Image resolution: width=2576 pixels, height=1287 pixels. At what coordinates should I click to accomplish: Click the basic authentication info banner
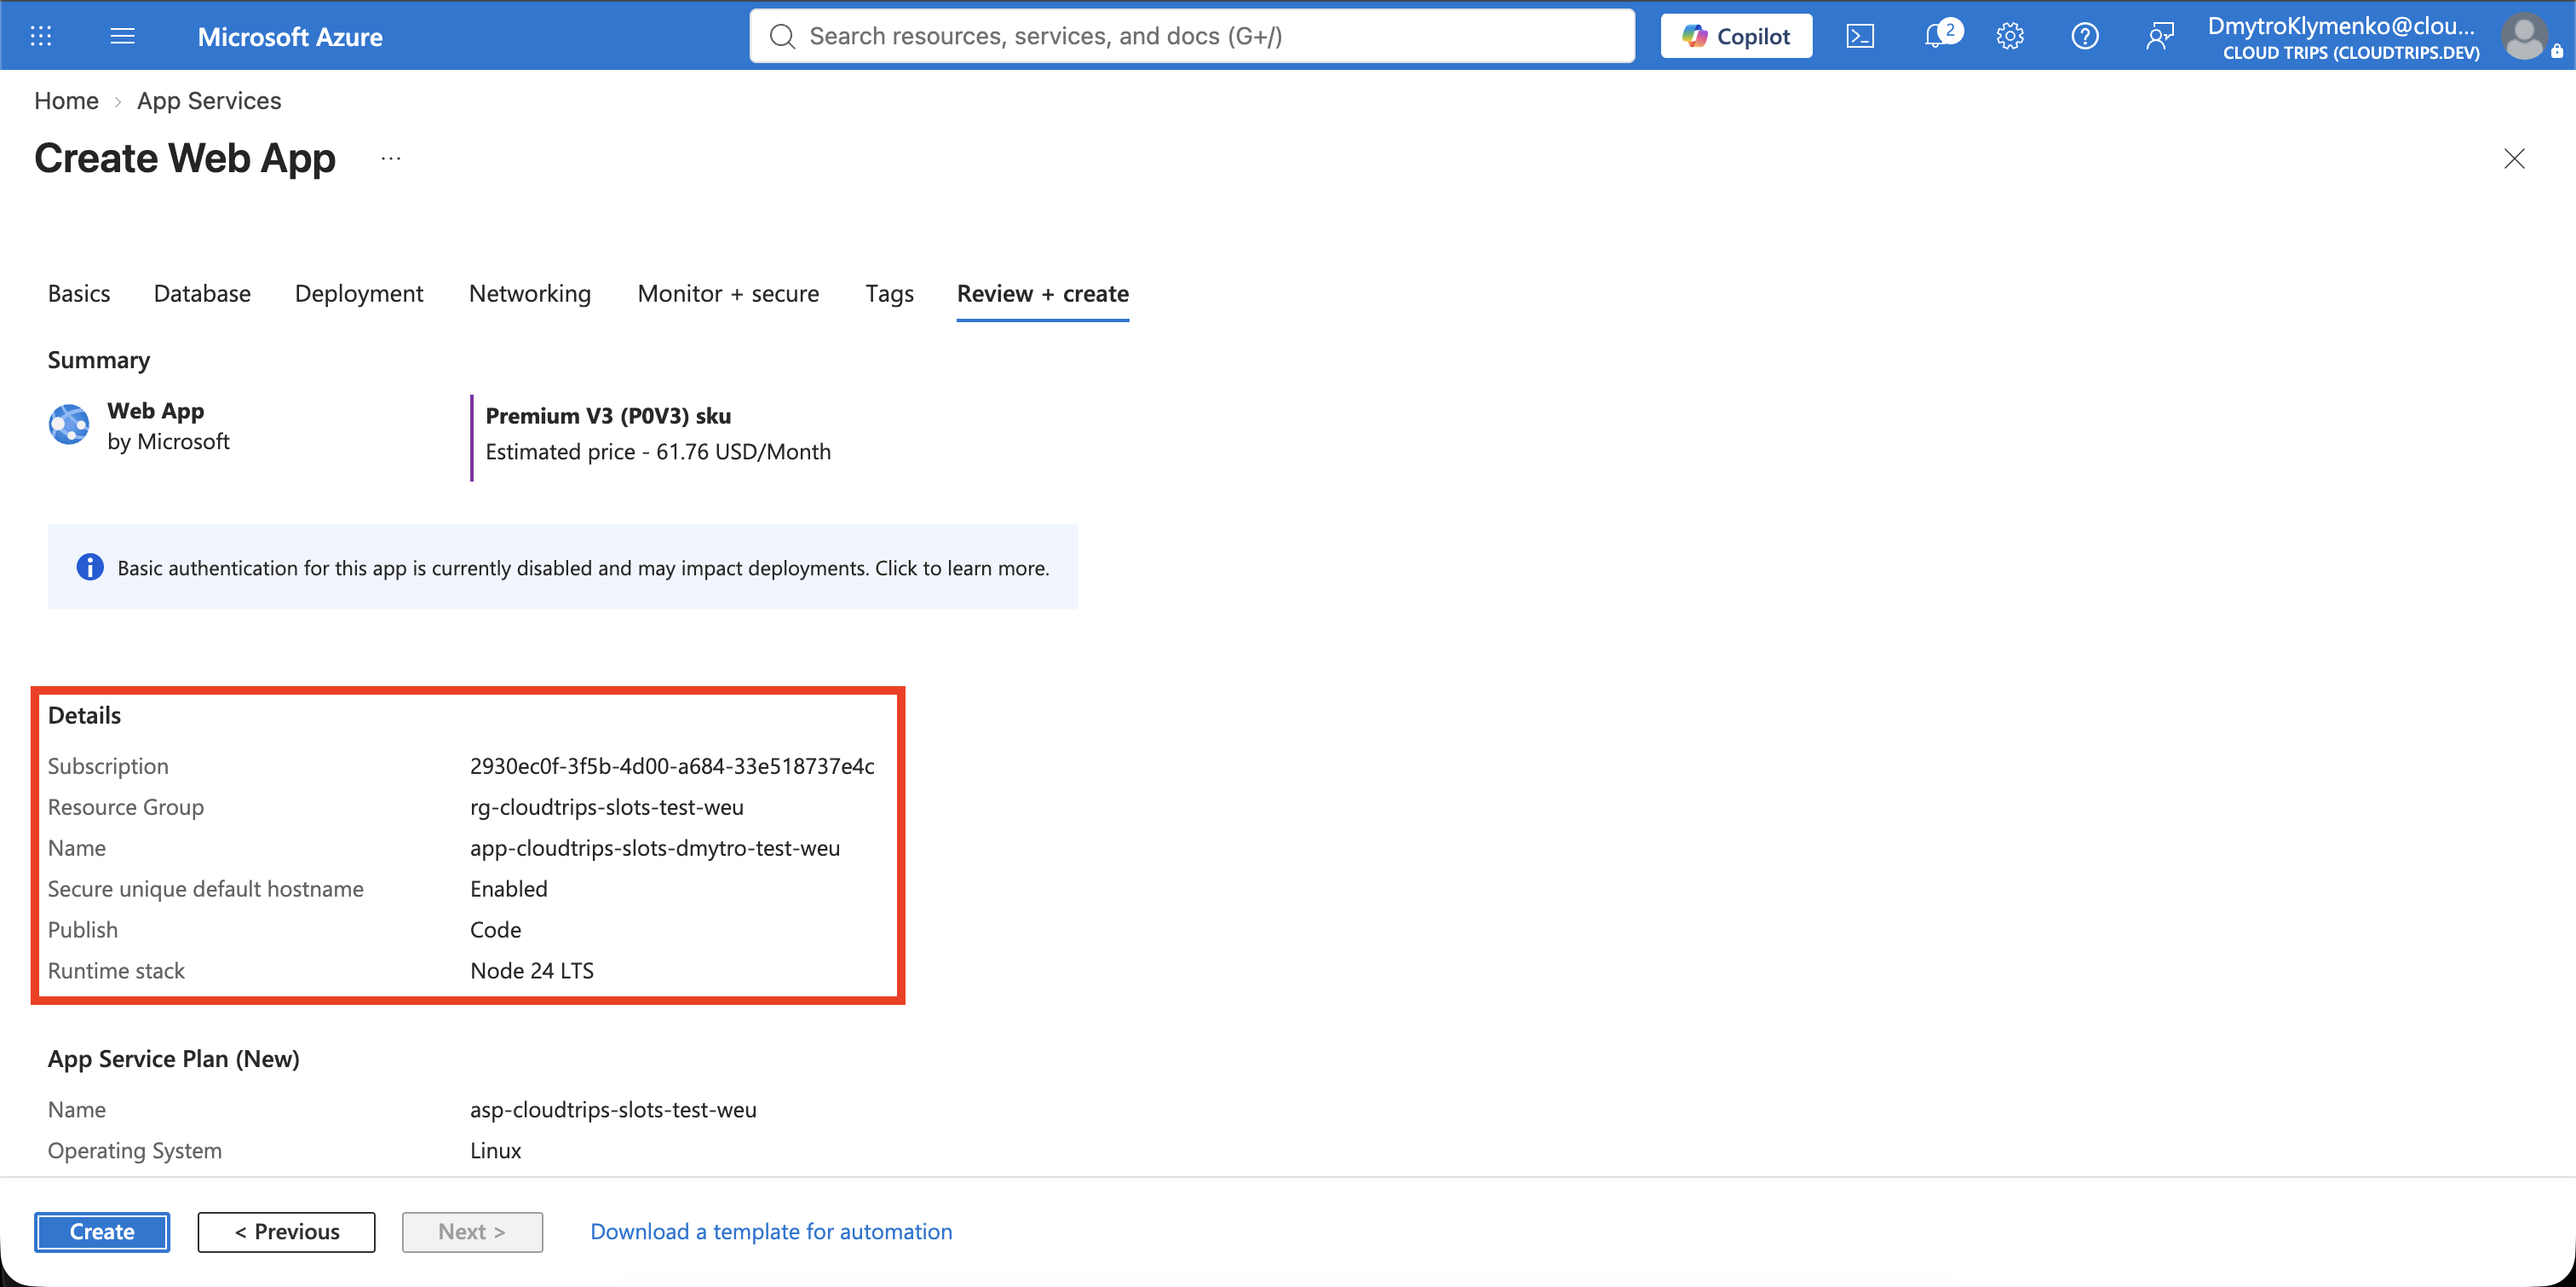point(563,568)
